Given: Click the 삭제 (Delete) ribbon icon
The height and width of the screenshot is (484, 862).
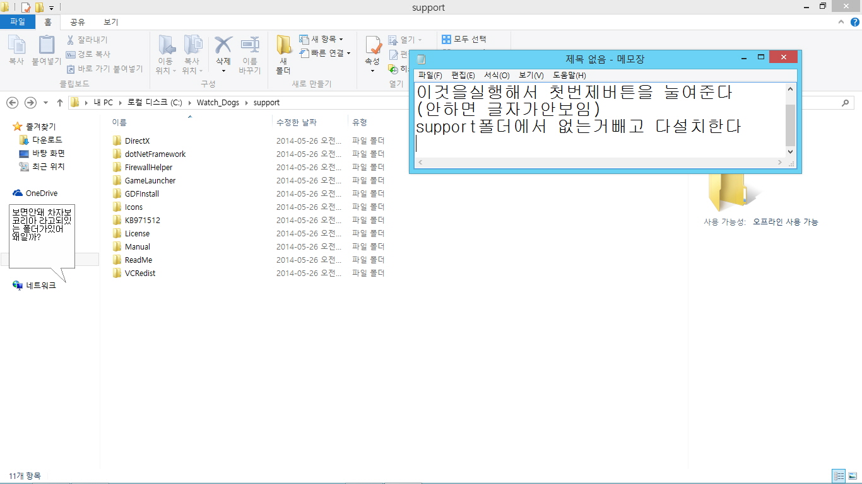Looking at the screenshot, I should [223, 50].
